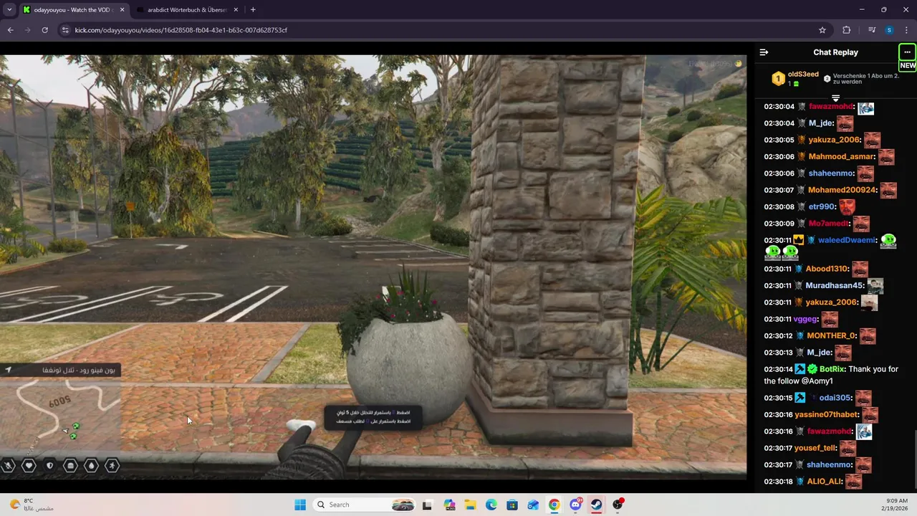Click ALIO_ALI username in chat
The width and height of the screenshot is (917, 516).
click(825, 482)
